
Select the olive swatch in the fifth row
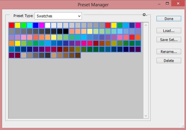[x=78, y=49]
